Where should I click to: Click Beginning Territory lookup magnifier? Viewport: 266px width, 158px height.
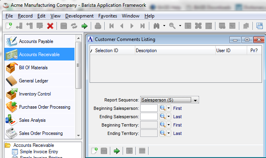163,125
